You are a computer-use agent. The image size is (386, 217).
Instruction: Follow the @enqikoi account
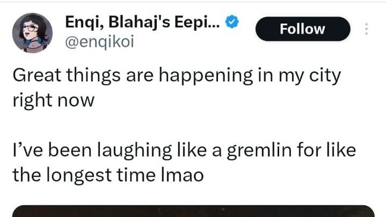tap(303, 29)
